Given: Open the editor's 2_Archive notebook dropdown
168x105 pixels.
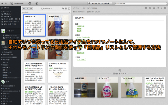Looking at the screenshot, I should pyautogui.click(x=76, y=8).
